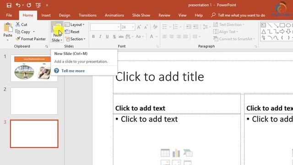Expand the Paste options arrow
Image resolution: width=293 pixels, height=165 pixels.
[8, 40]
